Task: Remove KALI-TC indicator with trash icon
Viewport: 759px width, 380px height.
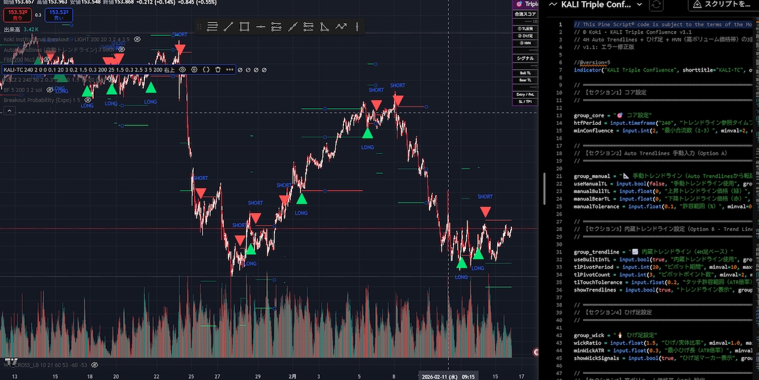Action: coord(218,70)
